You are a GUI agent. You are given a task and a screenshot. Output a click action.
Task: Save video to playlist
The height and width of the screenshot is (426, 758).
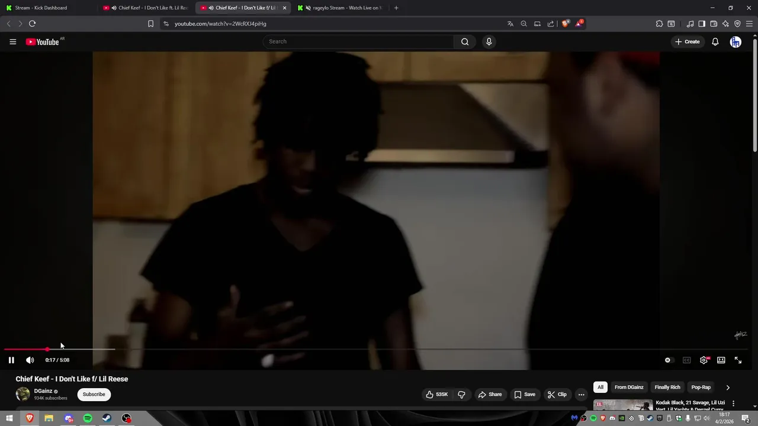(x=525, y=395)
